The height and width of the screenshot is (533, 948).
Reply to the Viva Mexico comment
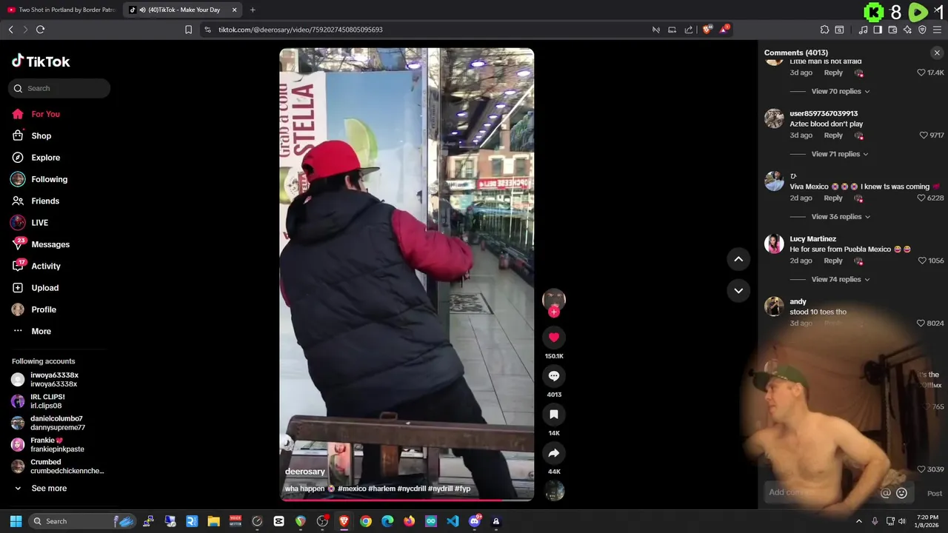tap(833, 198)
